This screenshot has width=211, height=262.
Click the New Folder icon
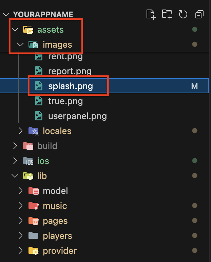point(167,14)
